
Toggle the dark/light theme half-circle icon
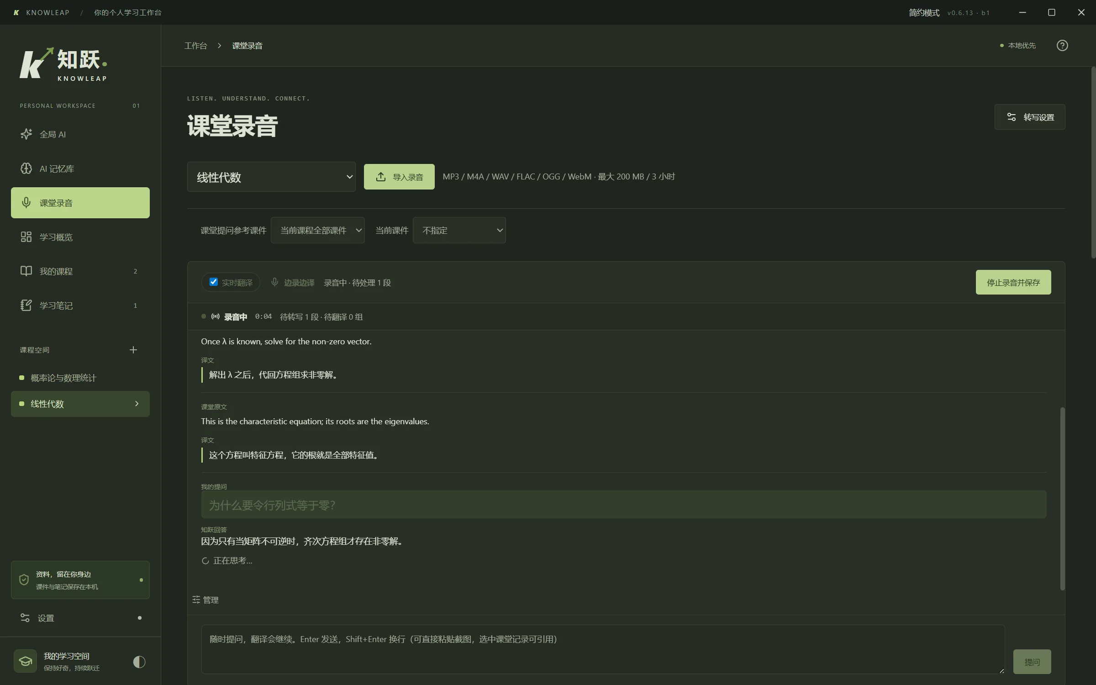pyautogui.click(x=139, y=662)
